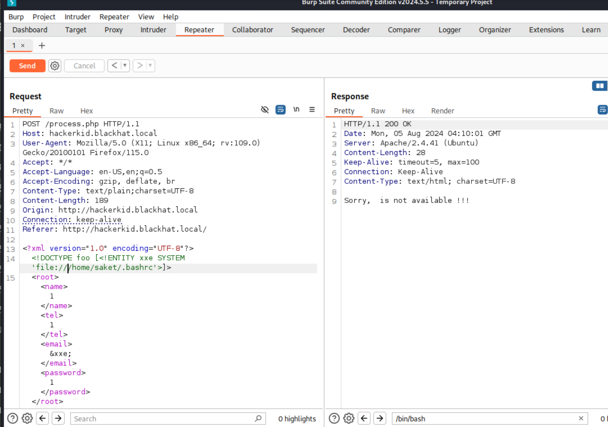Screen dimensions: 608x427
Task: Switch to the Dashboard tab
Action: pos(30,30)
